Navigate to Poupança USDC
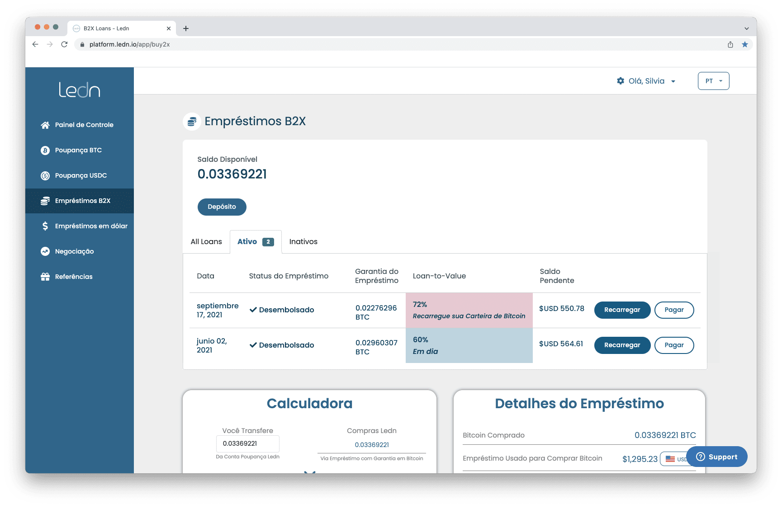Image resolution: width=782 pixels, height=509 pixels. pos(80,176)
